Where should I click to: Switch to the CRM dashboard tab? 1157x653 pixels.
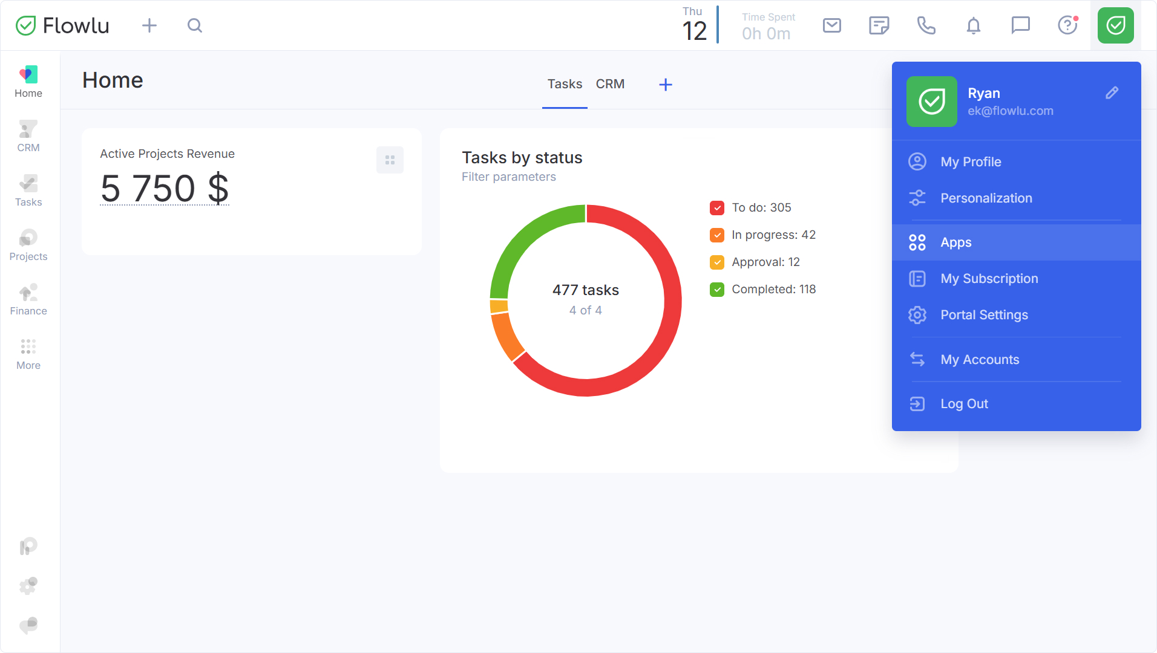click(x=610, y=84)
